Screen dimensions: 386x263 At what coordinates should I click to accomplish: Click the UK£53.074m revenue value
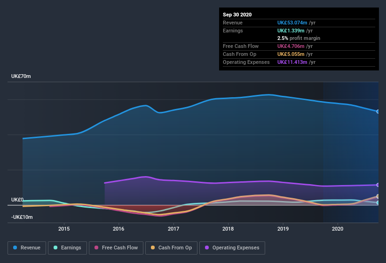[292, 23]
